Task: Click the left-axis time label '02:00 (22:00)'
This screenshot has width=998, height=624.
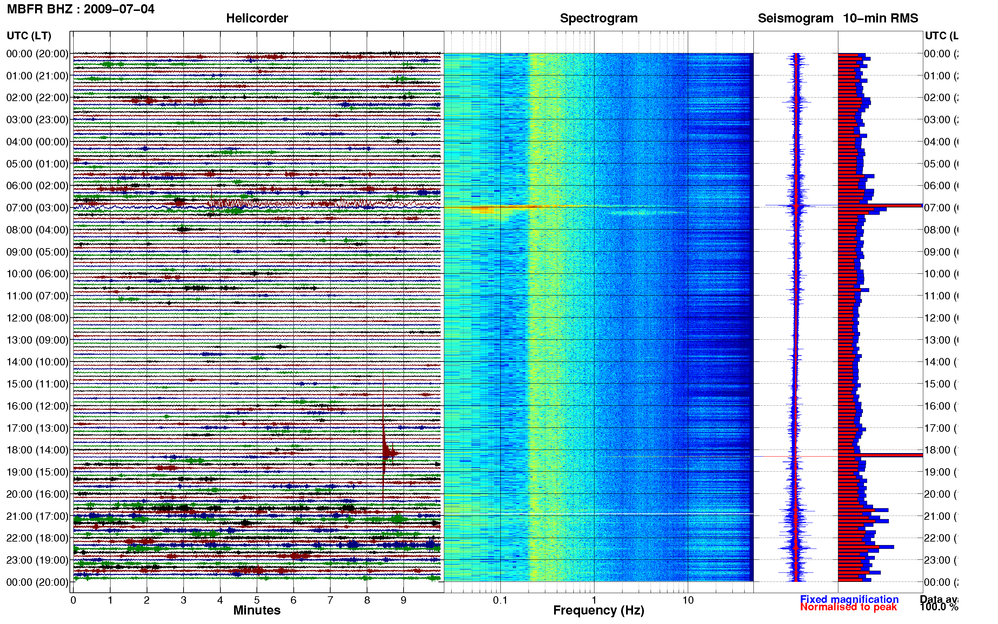Action: 37,98
